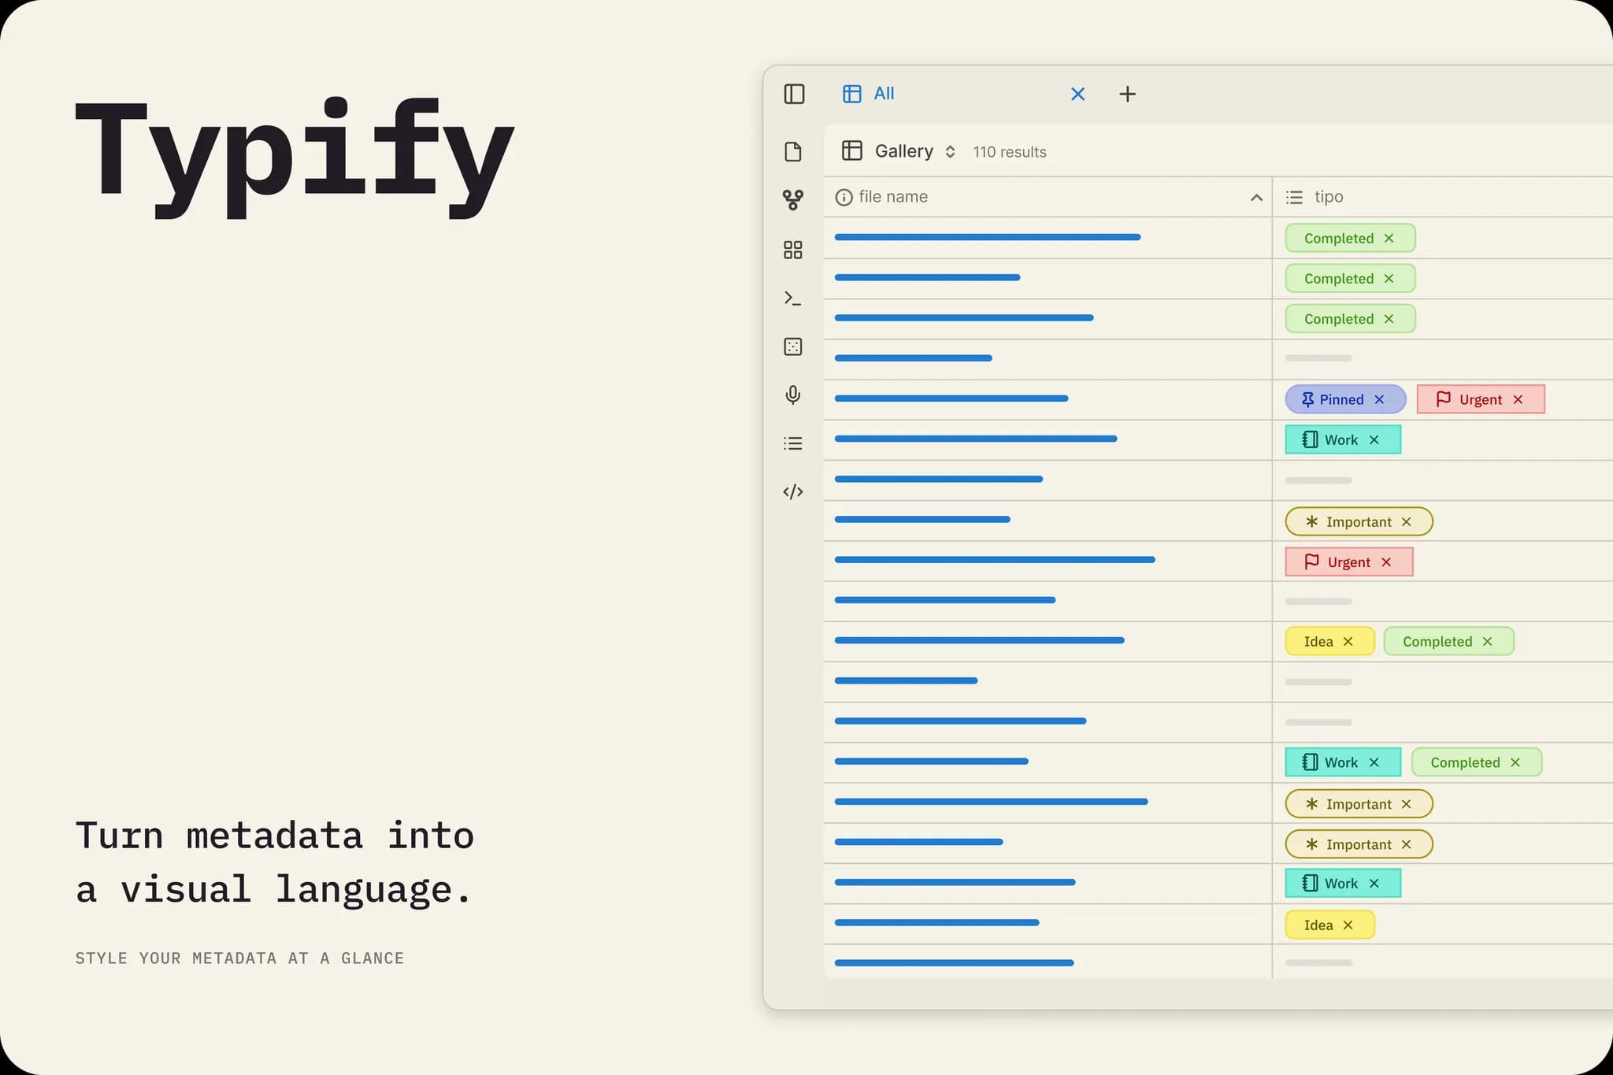
Task: Click notebook icon on Work tag beside Completed
Action: 1310,762
